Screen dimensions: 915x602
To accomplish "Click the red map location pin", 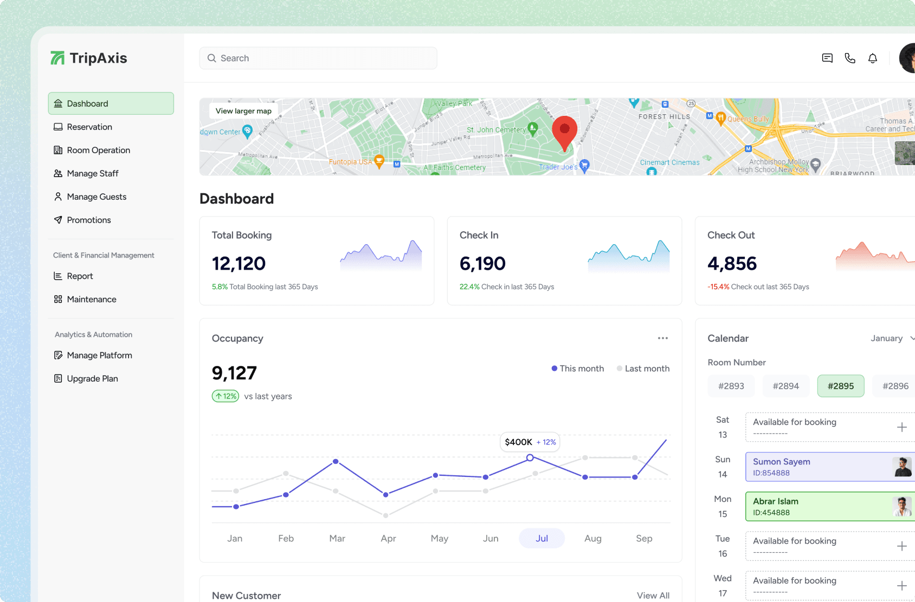I will pyautogui.click(x=564, y=133).
